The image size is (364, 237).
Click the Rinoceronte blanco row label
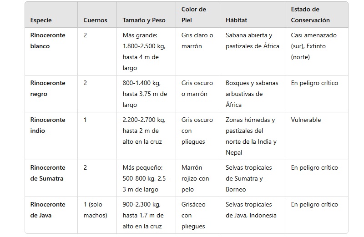(x=48, y=40)
